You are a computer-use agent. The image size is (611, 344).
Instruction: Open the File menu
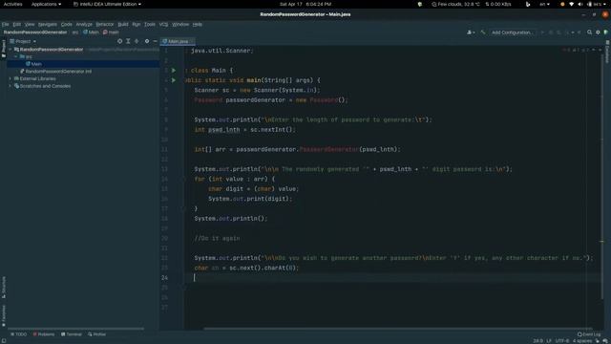pyautogui.click(x=6, y=24)
